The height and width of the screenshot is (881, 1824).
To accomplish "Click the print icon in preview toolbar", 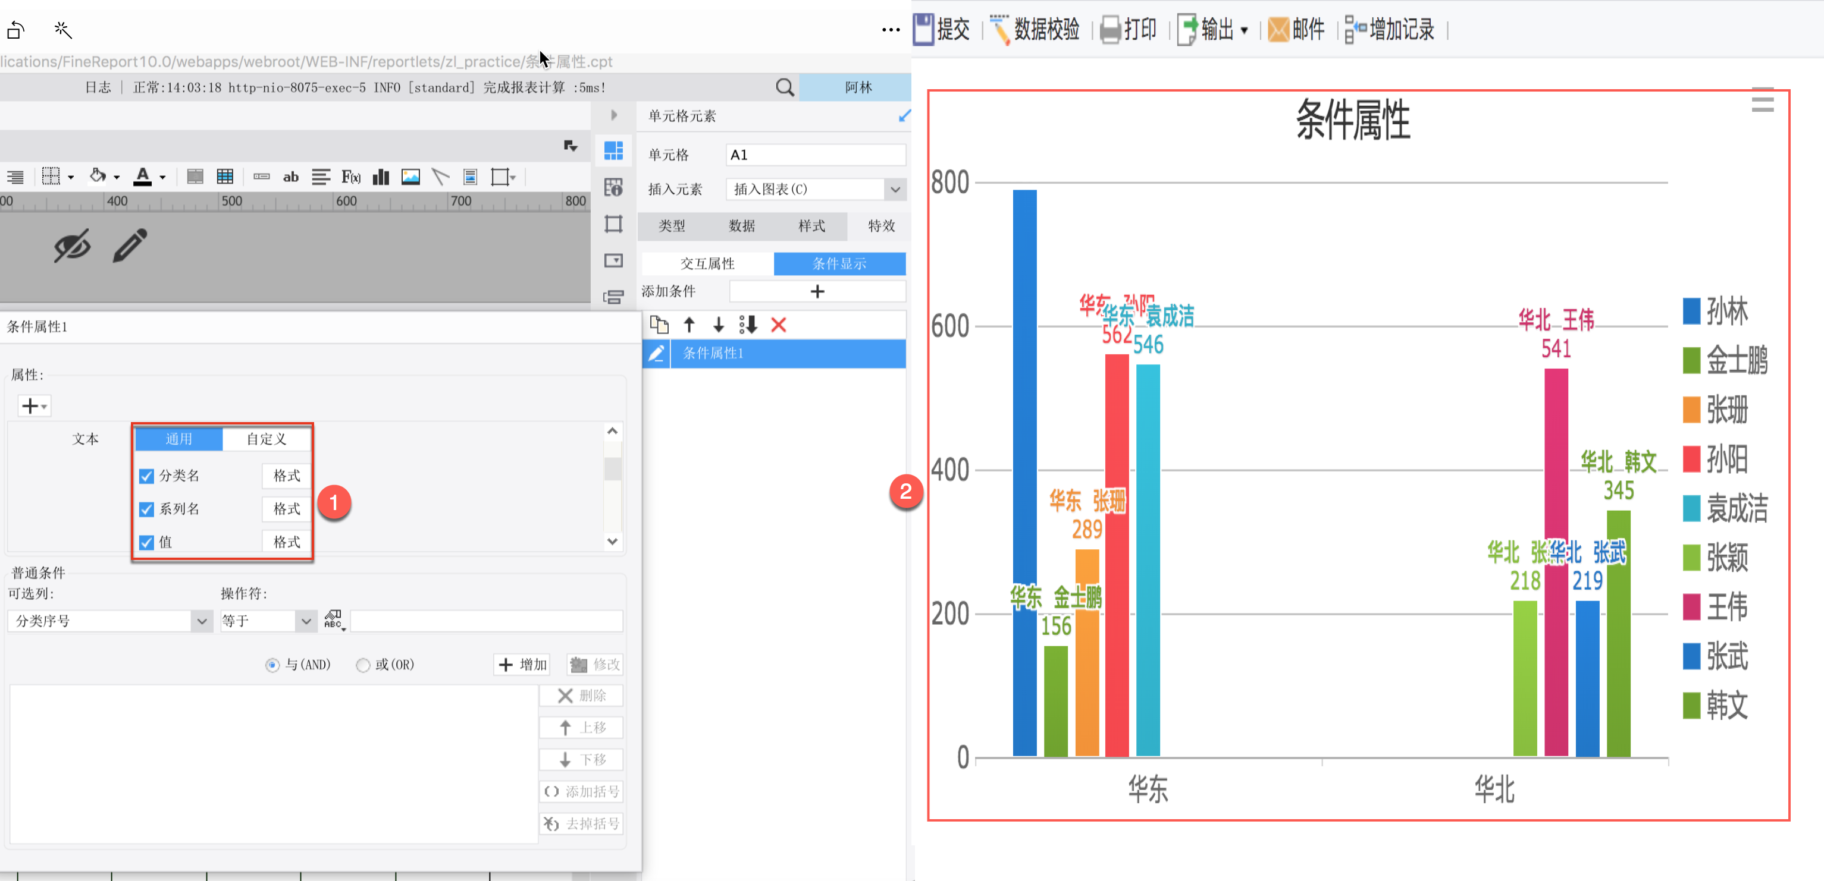I will pos(1110,30).
